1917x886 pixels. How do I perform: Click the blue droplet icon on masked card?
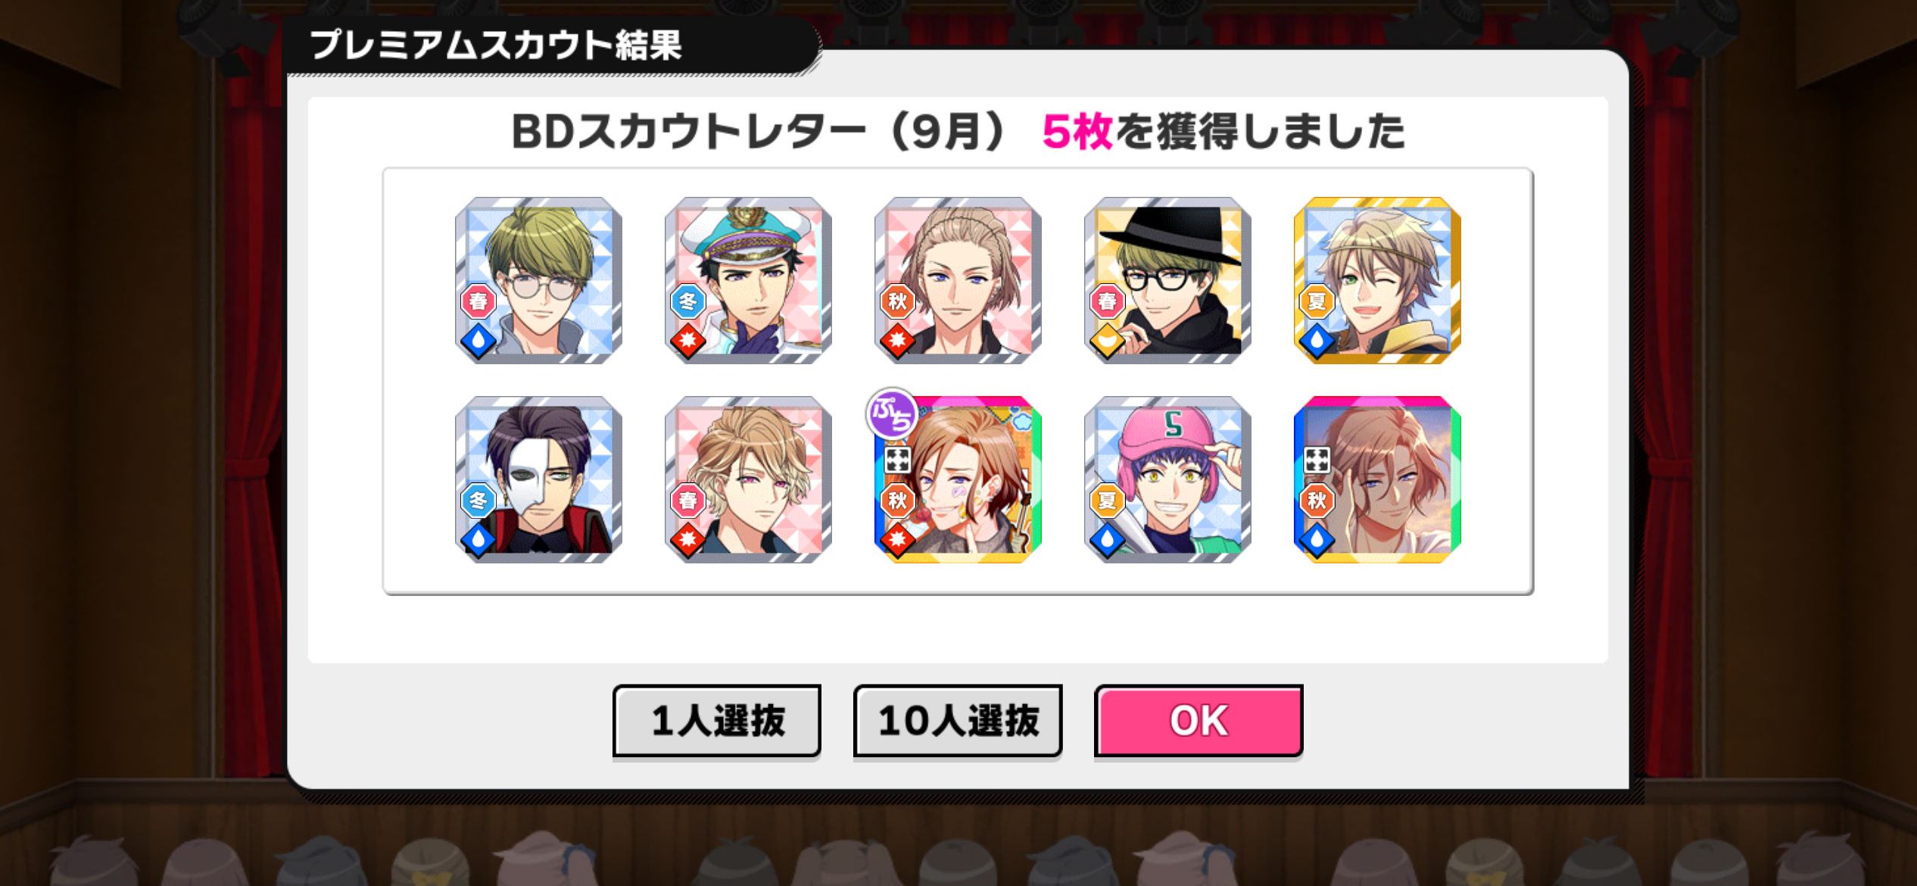pos(478,540)
